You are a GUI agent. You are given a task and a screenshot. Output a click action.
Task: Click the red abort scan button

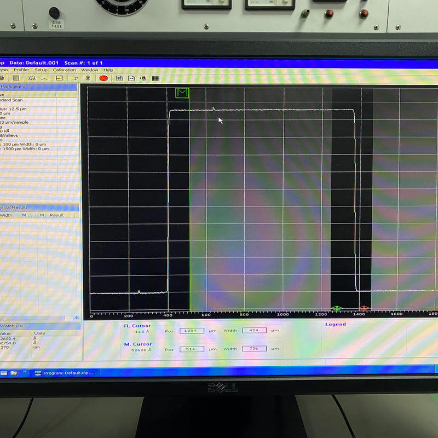[103, 78]
